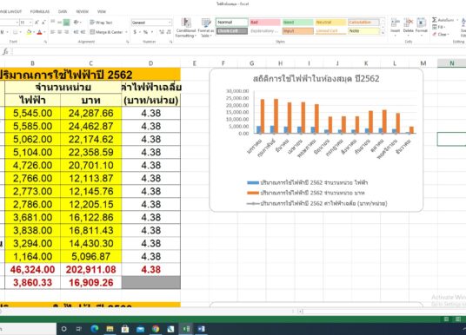The height and width of the screenshot is (335, 466).
Task: Open the Font dialog launcher
Action: point(45,42)
